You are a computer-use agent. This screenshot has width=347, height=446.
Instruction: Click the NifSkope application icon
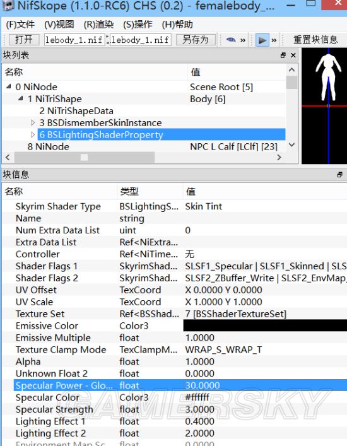tap(8, 5)
